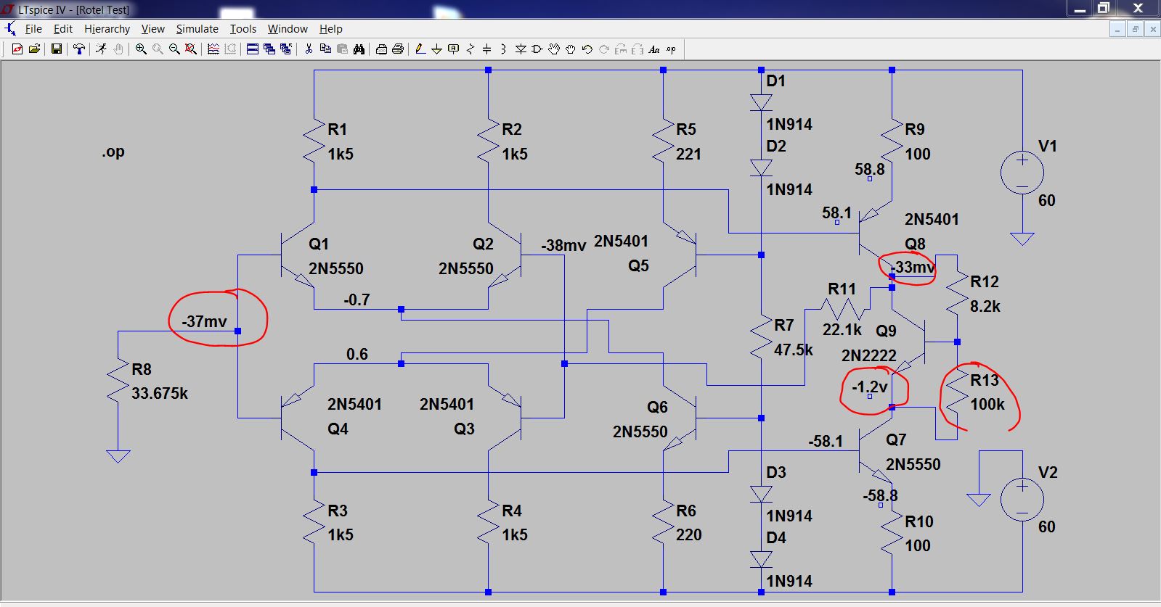Open the Help menu
Image resolution: width=1161 pixels, height=607 pixels.
tap(330, 29)
